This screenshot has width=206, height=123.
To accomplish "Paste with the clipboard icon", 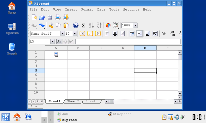I will pos(66,25).
